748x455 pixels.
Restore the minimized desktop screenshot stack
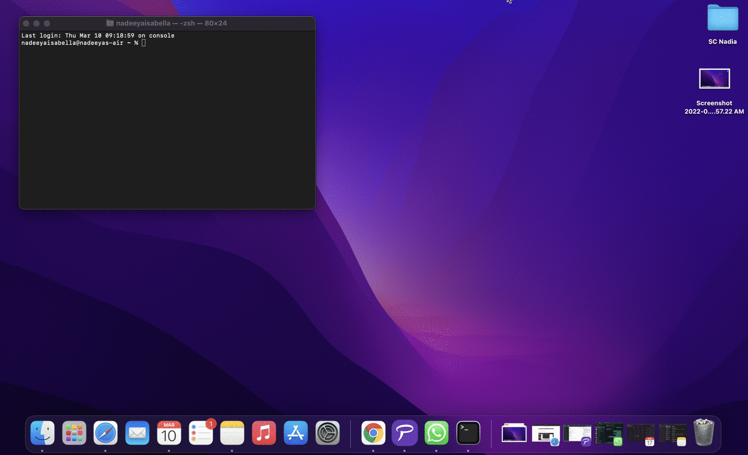tap(514, 434)
